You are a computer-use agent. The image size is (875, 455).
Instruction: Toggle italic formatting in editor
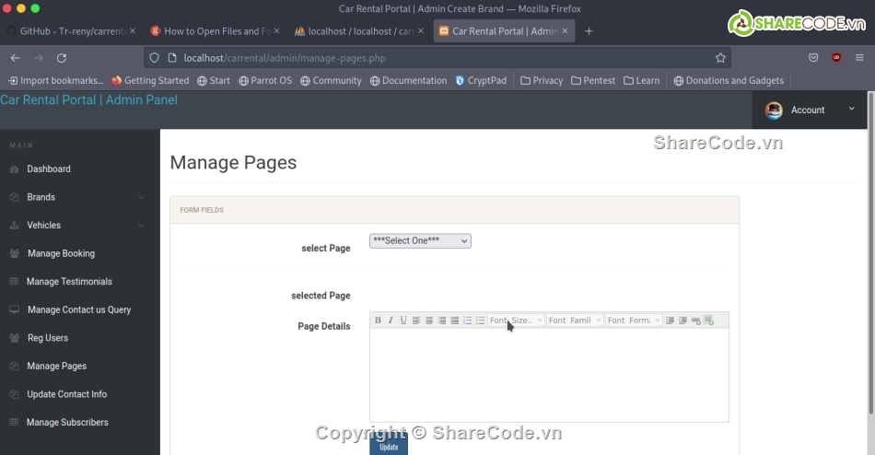391,321
